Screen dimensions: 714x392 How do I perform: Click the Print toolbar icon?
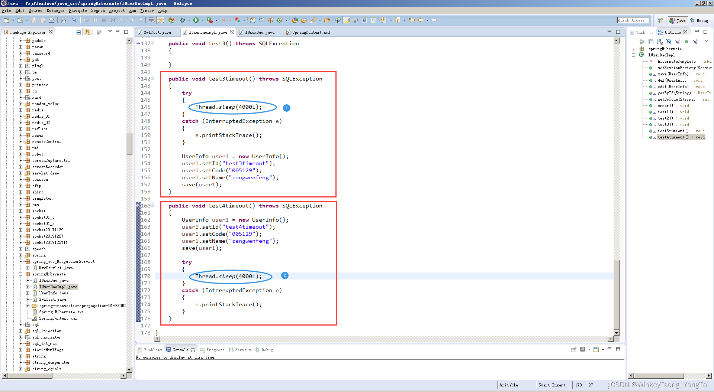(x=52, y=20)
